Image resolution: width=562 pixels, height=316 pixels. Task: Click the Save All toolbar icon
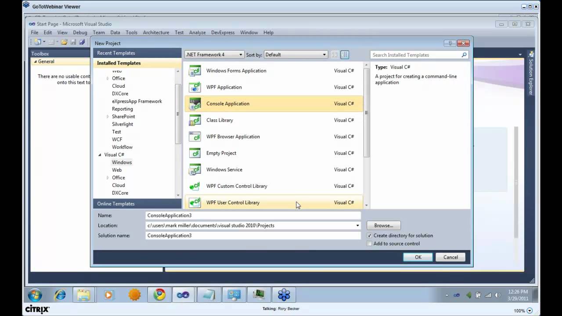82,42
